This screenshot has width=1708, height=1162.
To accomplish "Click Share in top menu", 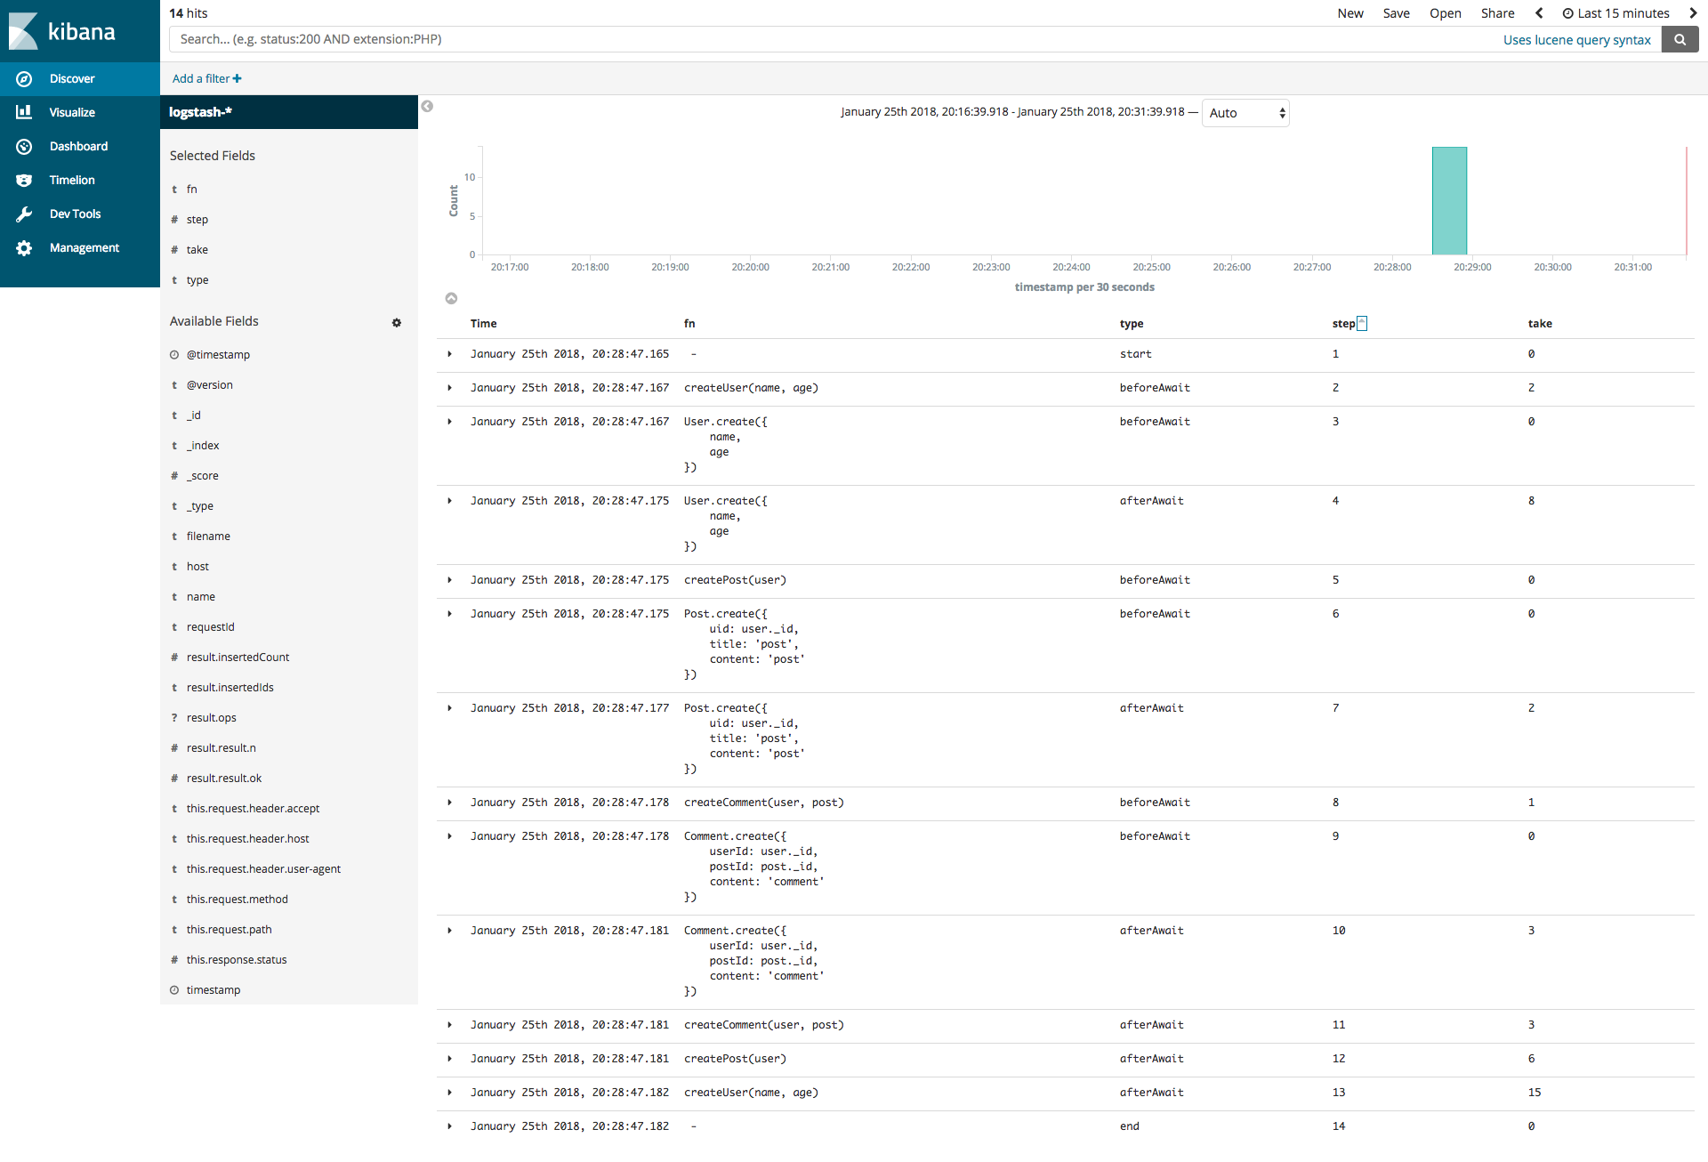I will click(x=1497, y=13).
